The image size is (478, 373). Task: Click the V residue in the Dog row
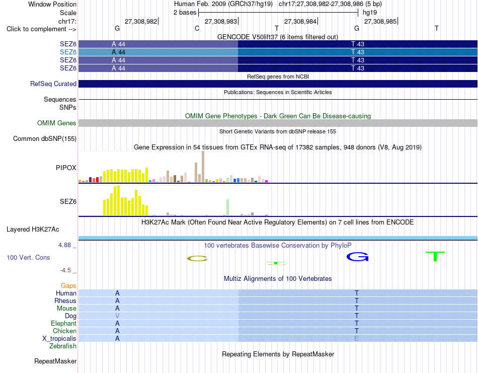pos(117,316)
